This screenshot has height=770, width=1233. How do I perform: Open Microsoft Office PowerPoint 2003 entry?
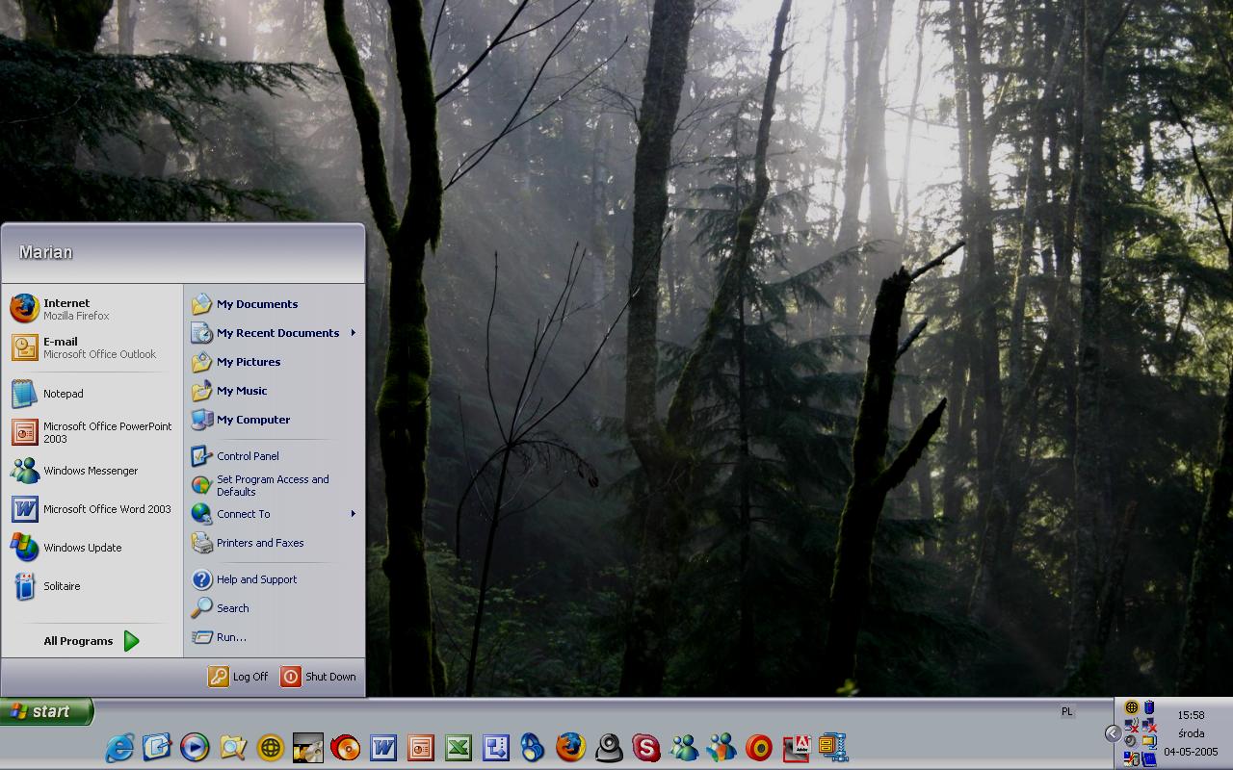click(92, 432)
